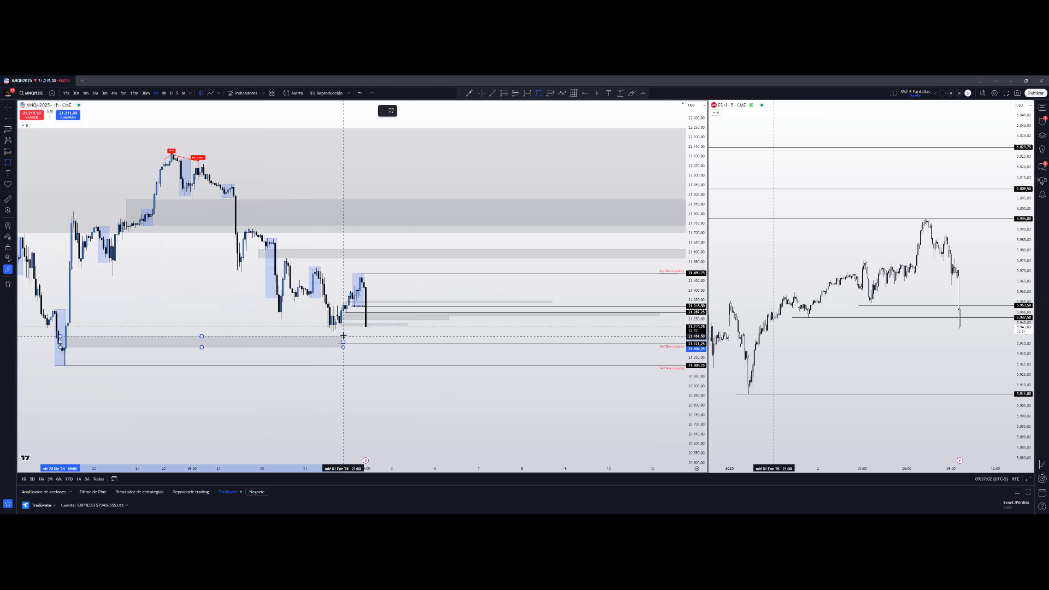Click the red 21.490,75 price label

[x=696, y=273]
